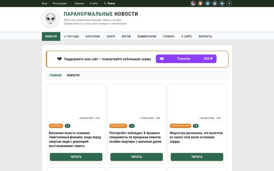This screenshot has height=171, width=274.
Task: Click the 15 Июля 2026 date label
Action: 147,118
